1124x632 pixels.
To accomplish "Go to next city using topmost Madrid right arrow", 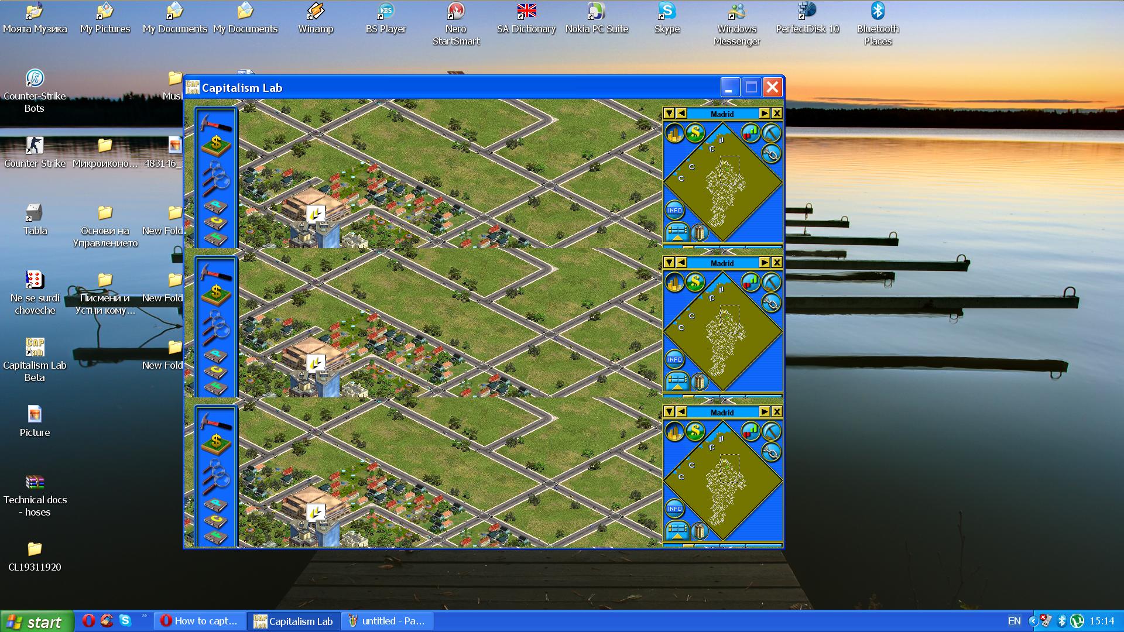I will coord(765,114).
